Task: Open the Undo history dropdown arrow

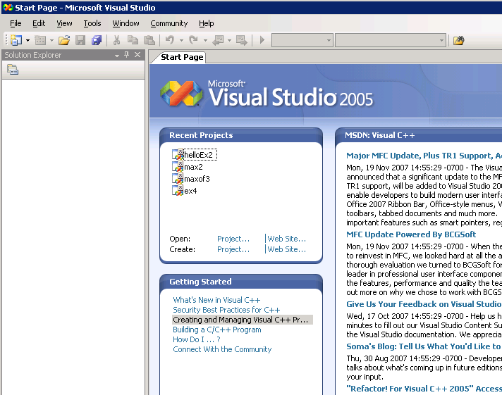Action: [x=181, y=40]
